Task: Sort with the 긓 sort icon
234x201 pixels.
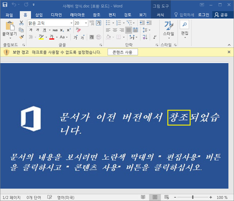Action: tap(145, 37)
